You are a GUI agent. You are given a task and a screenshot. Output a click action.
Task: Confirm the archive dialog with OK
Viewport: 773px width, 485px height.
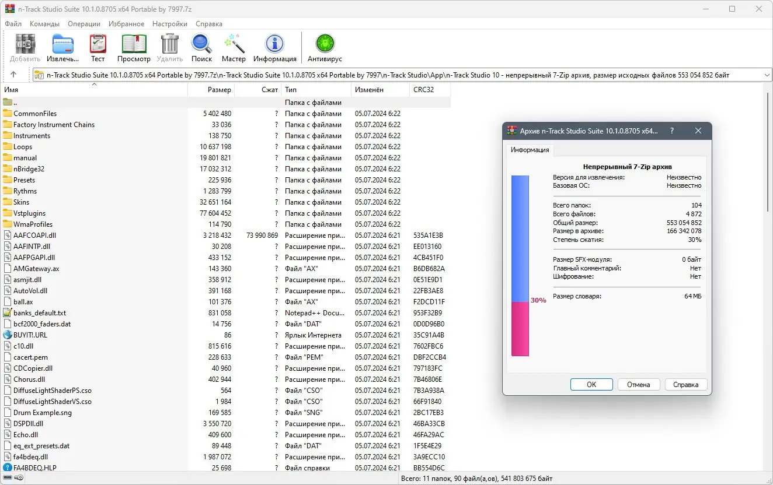coord(591,384)
